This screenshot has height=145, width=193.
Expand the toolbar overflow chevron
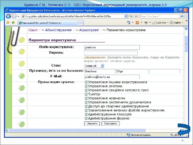186,21
